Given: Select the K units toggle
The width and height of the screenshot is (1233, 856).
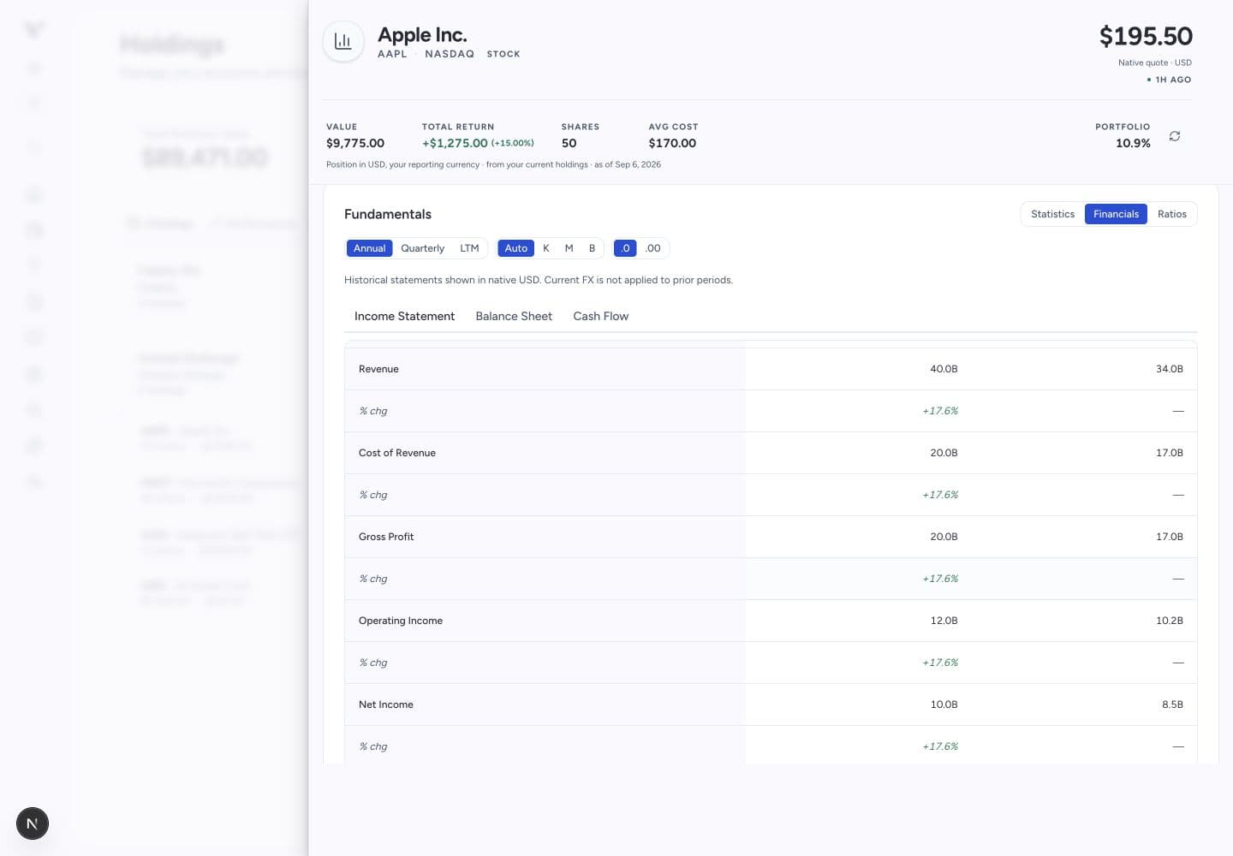Looking at the screenshot, I should (546, 248).
